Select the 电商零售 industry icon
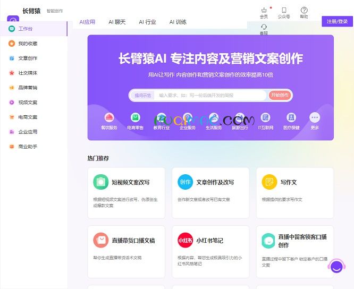Image resolution: width=354 pixels, height=289 pixels. click(135, 117)
